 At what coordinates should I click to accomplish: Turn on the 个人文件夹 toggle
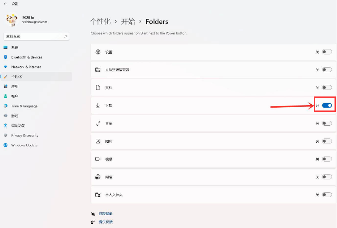click(327, 195)
